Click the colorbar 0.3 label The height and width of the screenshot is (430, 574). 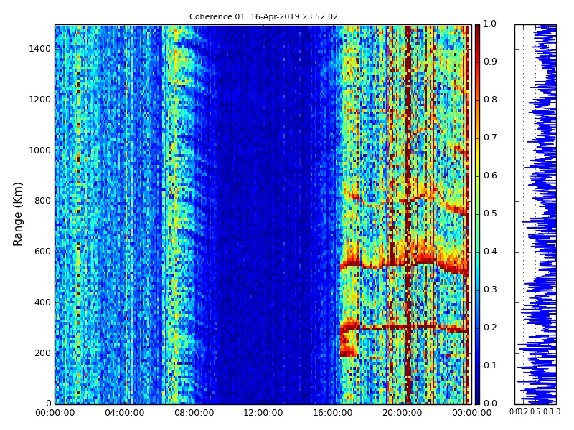490,290
